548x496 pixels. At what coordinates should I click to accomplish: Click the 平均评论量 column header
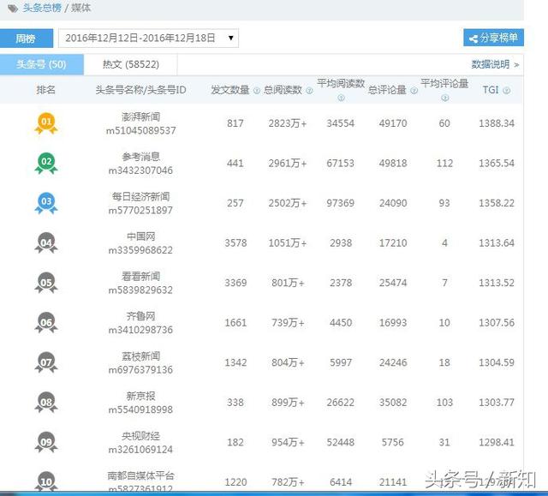444,83
